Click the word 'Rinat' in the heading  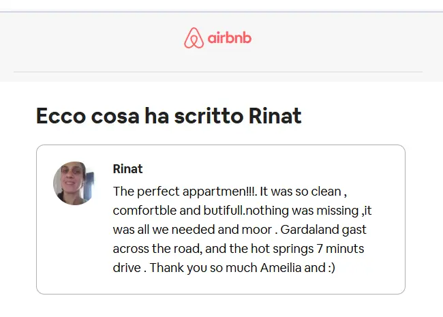click(x=275, y=116)
